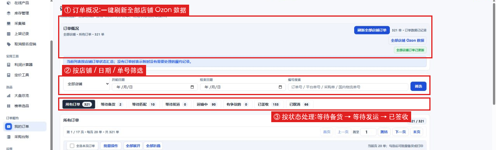This screenshot has height=150, width=496.
Task: Click the 跳转 page jump button
Action: click(x=384, y=132)
